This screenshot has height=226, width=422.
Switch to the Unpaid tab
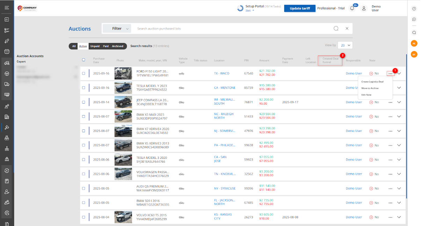click(95, 46)
